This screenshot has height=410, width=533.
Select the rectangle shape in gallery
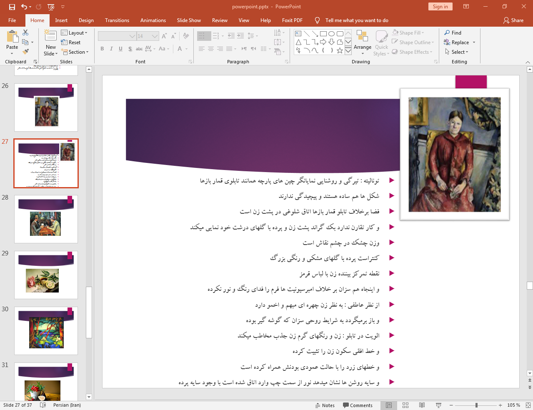click(x=323, y=34)
